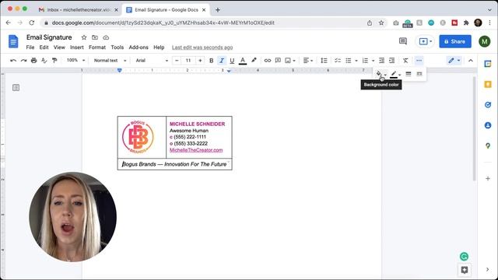Screen dimensions: 498x280
Task: Add a comment from the toolbar
Action: click(278, 61)
